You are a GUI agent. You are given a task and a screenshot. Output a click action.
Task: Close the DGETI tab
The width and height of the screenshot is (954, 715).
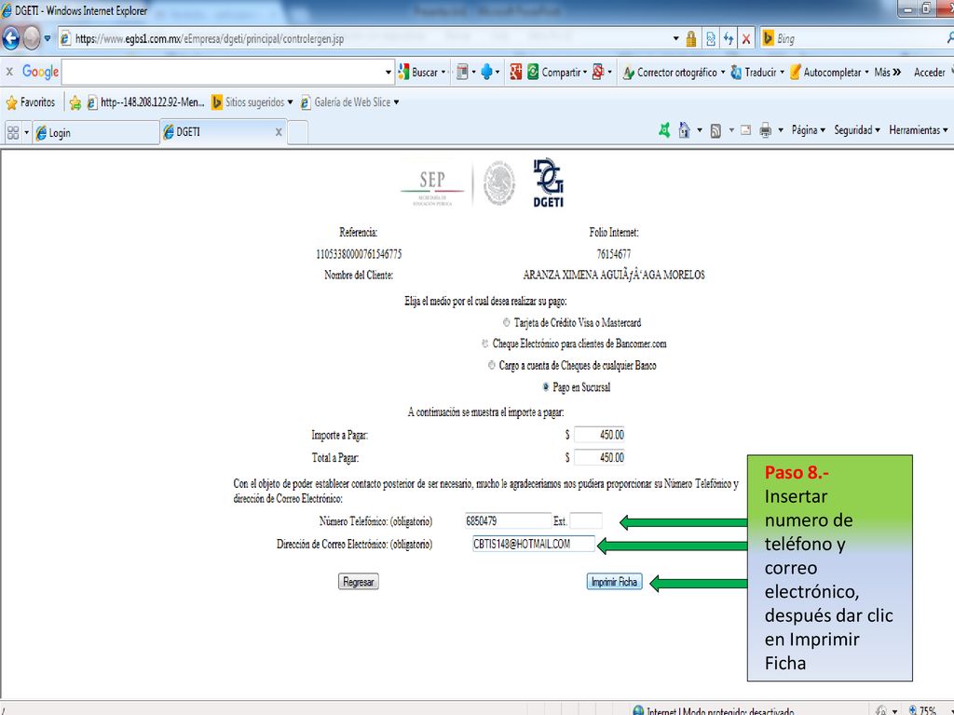(278, 132)
